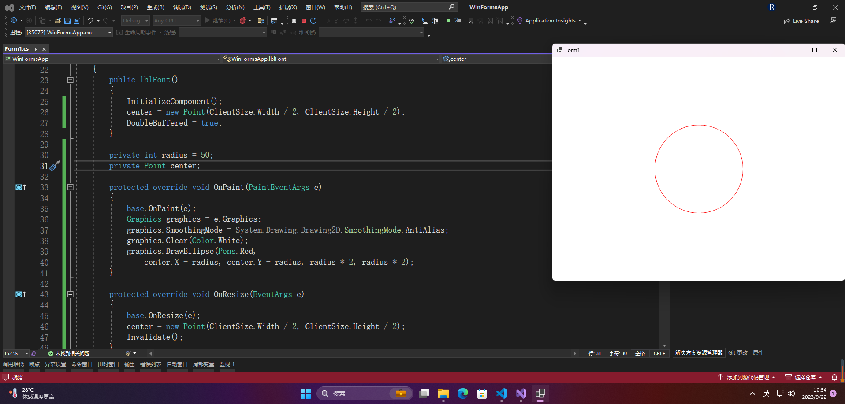The image size is (845, 404).
Task: Open the Any CPU platform dropdown
Action: click(x=176, y=21)
